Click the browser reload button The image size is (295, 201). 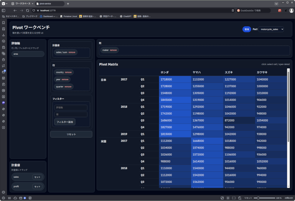click(27, 10)
